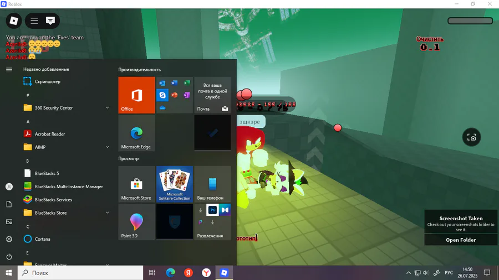The height and width of the screenshot is (280, 499).
Task: Open BlueStacks Services entry
Action: (66, 200)
